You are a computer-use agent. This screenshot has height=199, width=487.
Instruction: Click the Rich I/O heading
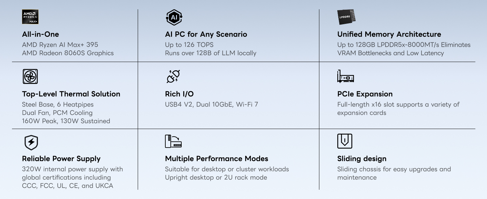click(179, 94)
